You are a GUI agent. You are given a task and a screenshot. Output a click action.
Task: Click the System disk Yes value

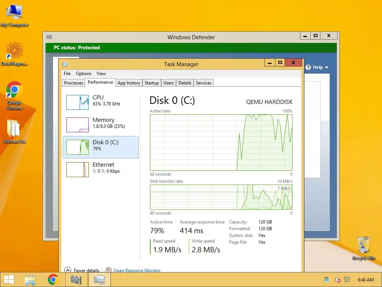point(262,235)
